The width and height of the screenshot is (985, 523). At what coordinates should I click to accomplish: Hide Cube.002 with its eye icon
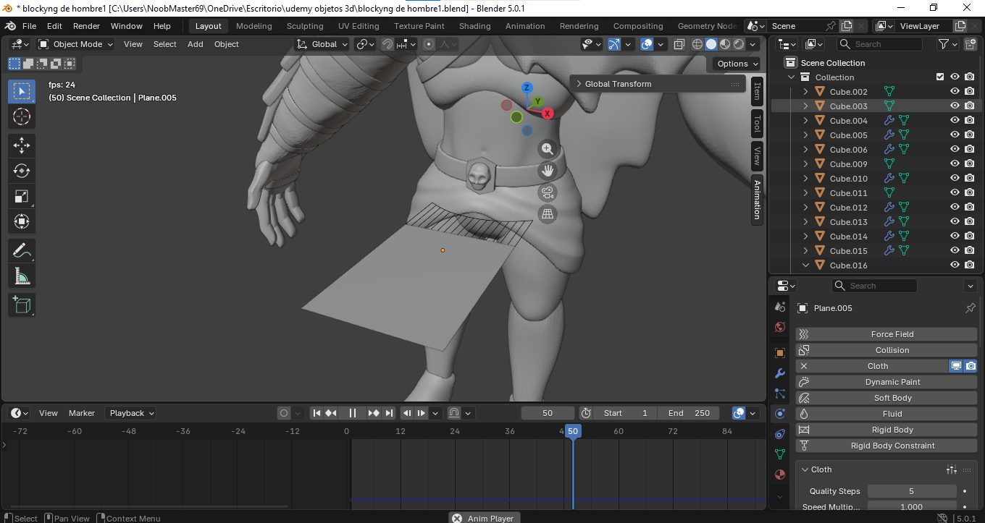click(955, 92)
